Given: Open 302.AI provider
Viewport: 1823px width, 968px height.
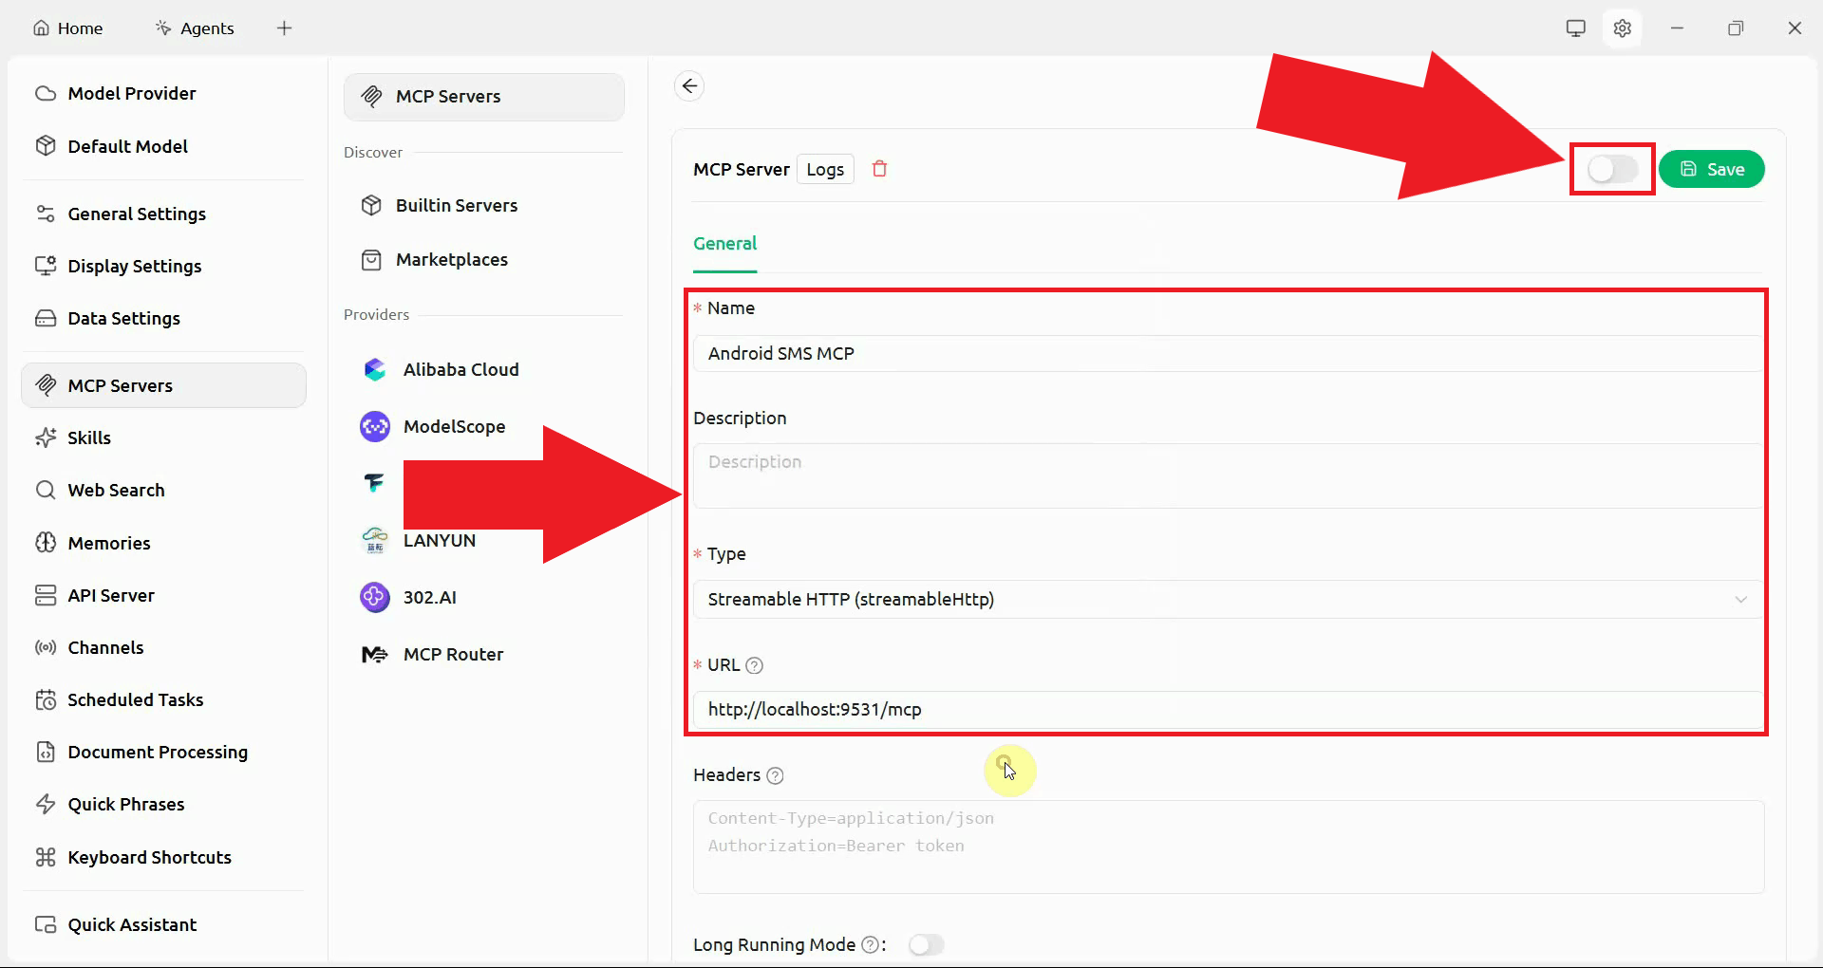Looking at the screenshot, I should pos(484,597).
